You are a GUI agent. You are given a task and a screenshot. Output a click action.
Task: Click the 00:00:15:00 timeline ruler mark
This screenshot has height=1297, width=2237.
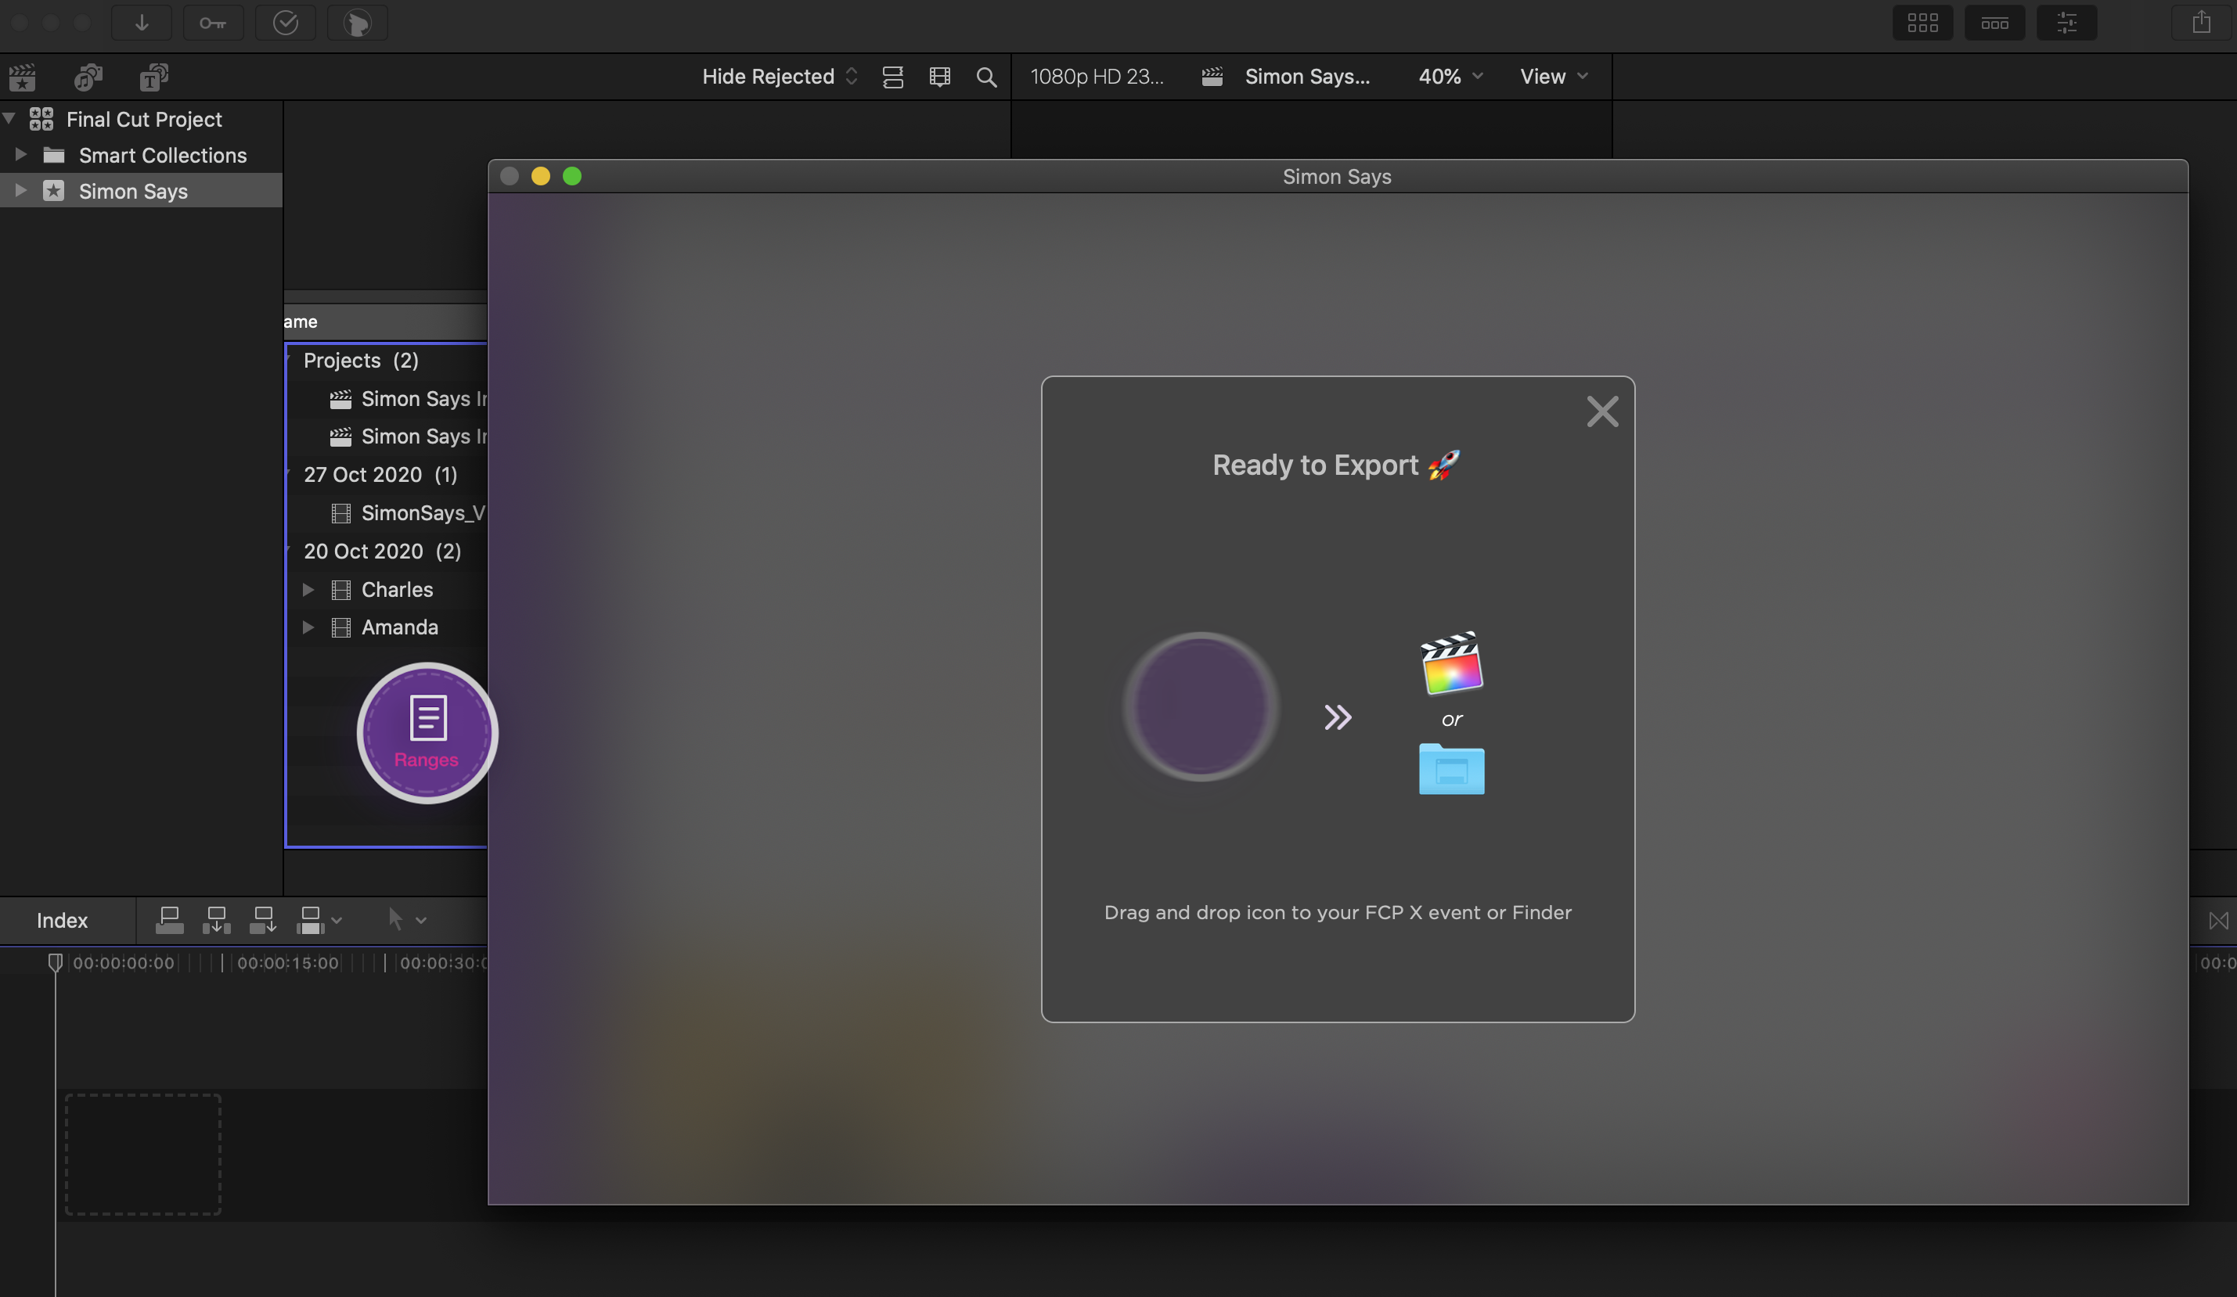(x=286, y=964)
